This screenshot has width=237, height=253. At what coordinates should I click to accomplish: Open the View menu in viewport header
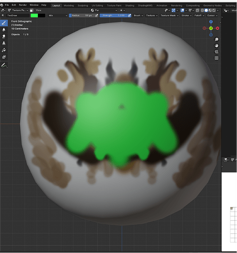(x=38, y=10)
